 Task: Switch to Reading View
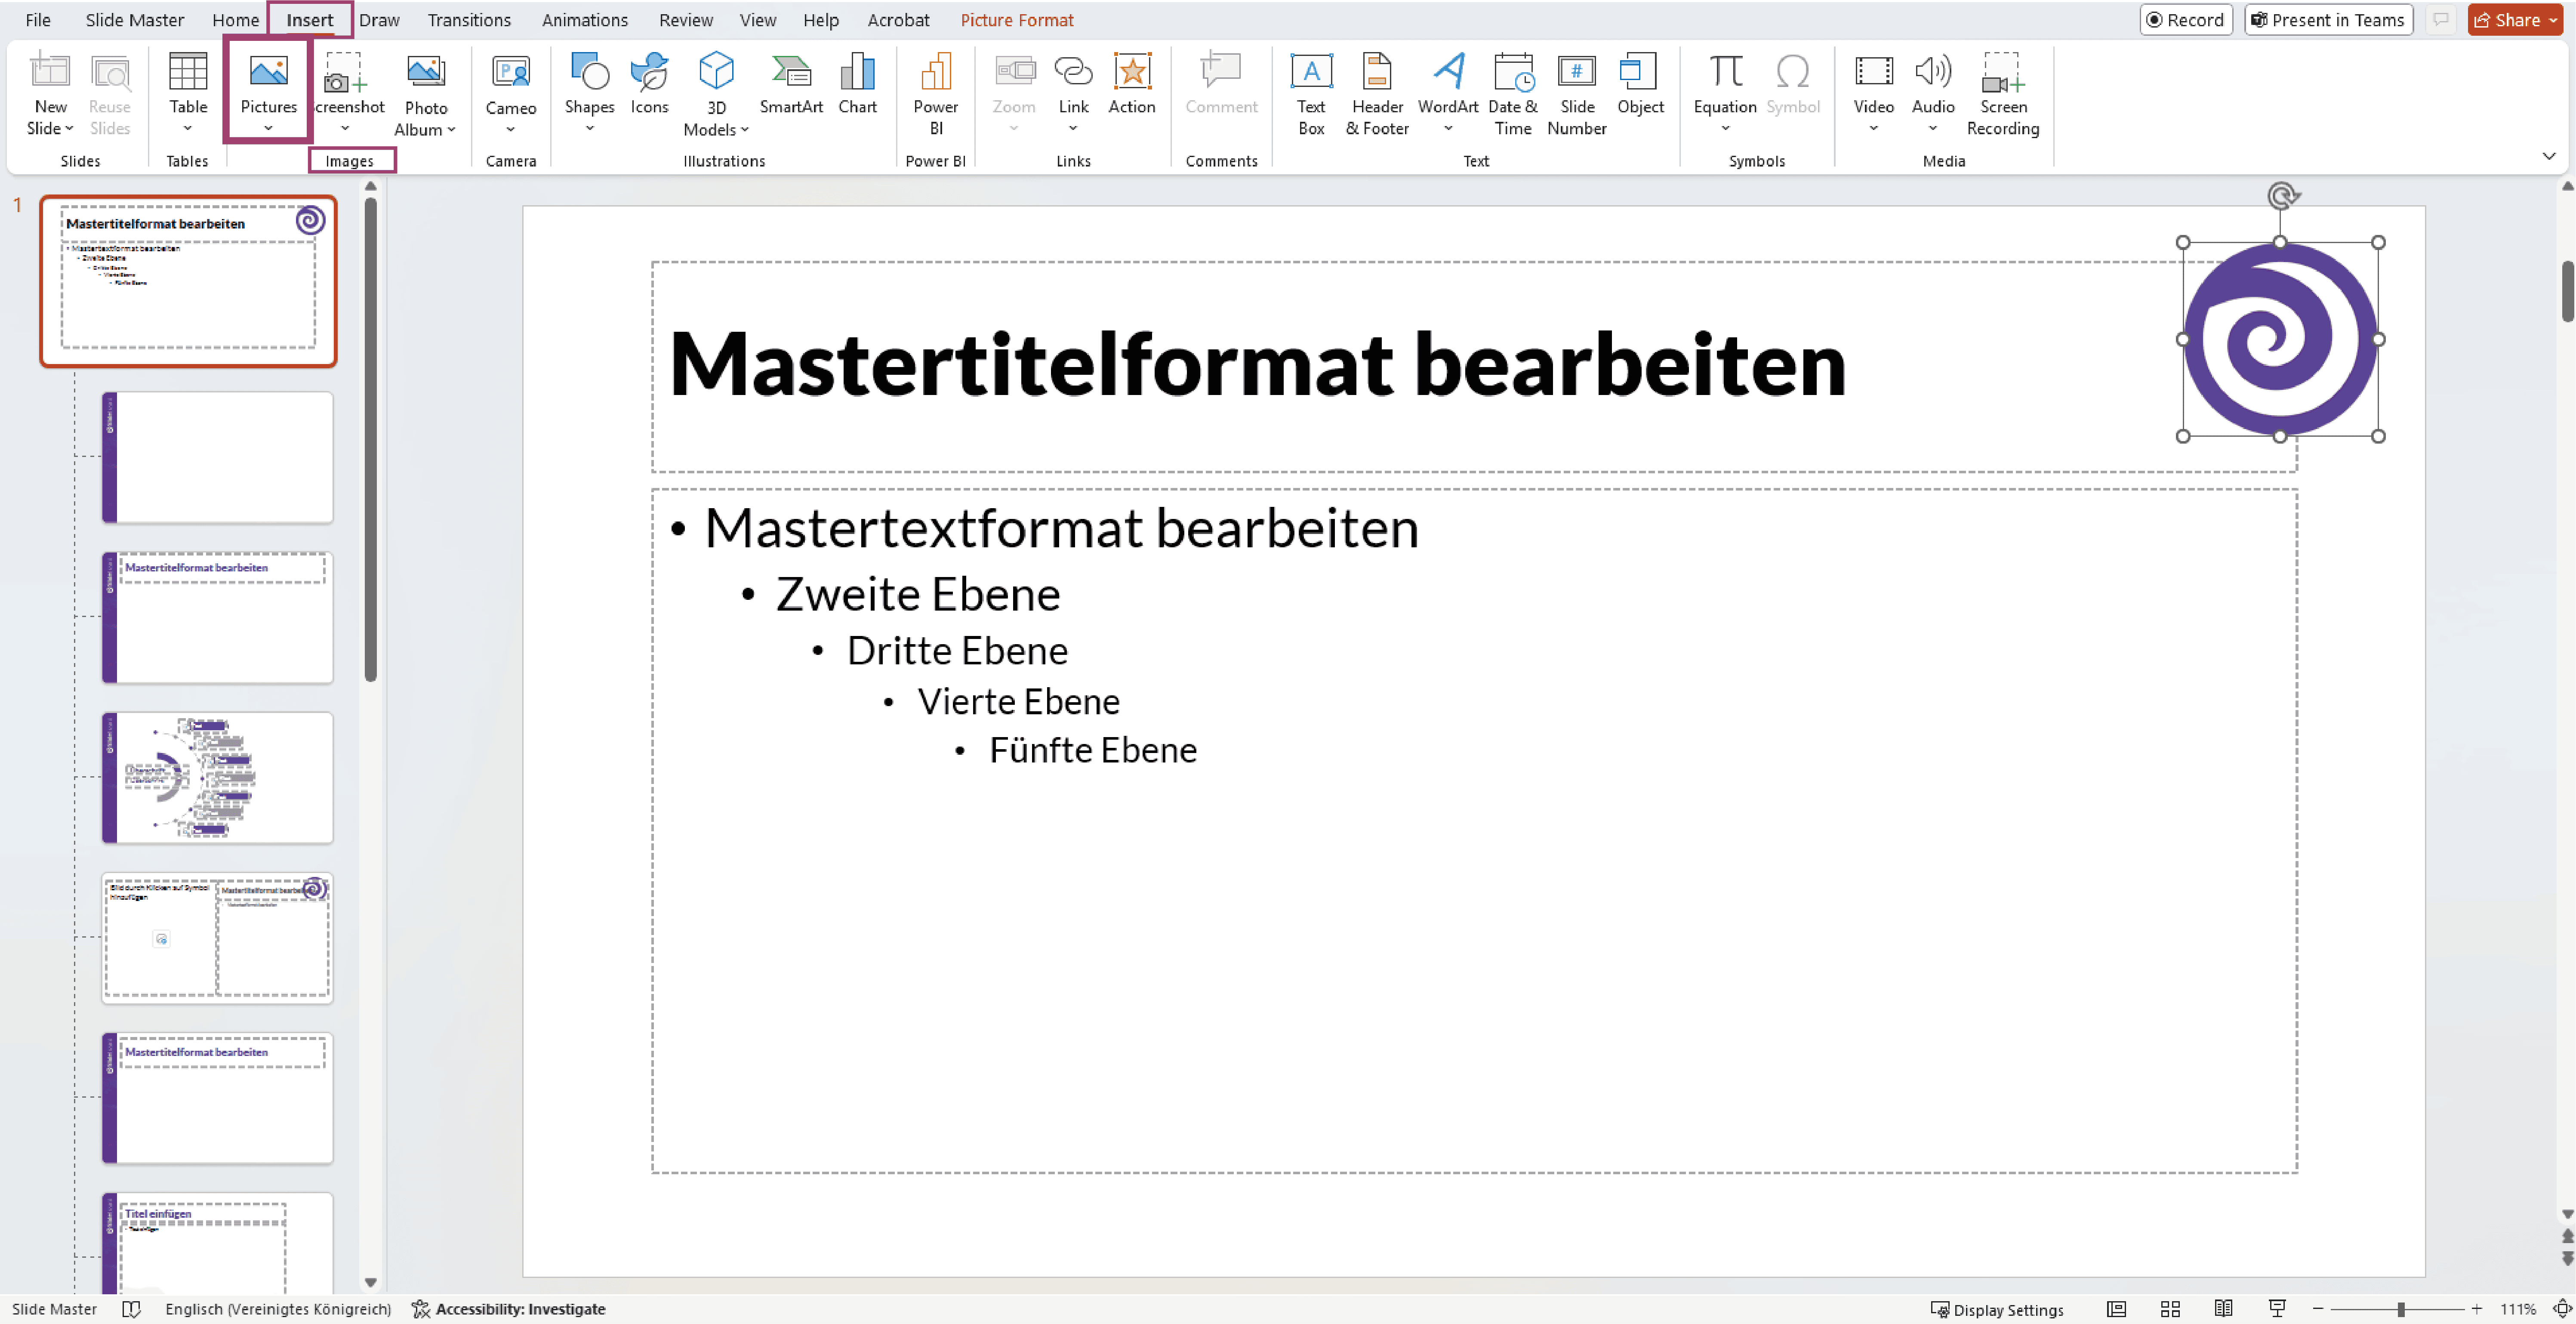[x=2223, y=1309]
